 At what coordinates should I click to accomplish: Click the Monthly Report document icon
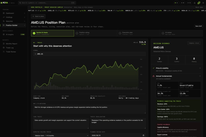[4, 44]
